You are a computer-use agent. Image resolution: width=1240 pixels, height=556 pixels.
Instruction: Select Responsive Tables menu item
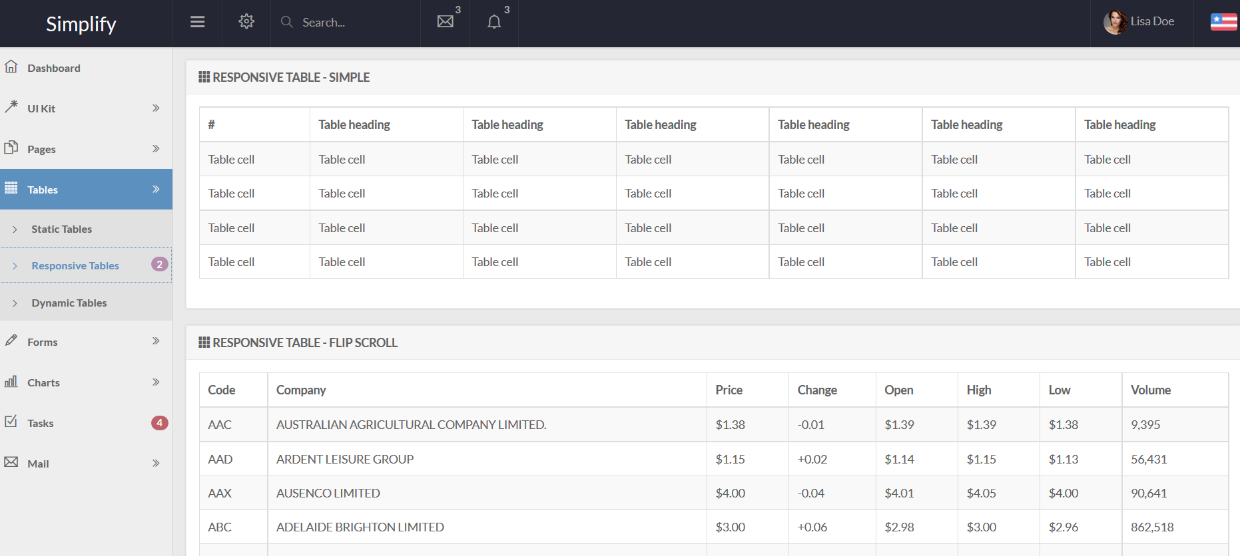coord(75,265)
